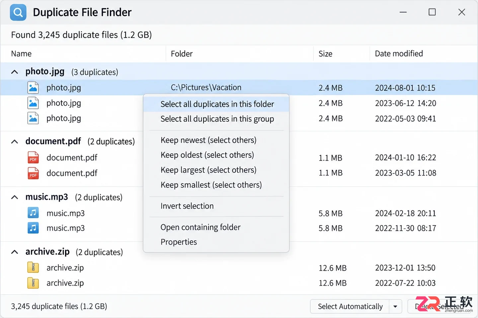The image size is (478, 318).
Task: Sort by the Date modified column header
Action: tap(399, 54)
